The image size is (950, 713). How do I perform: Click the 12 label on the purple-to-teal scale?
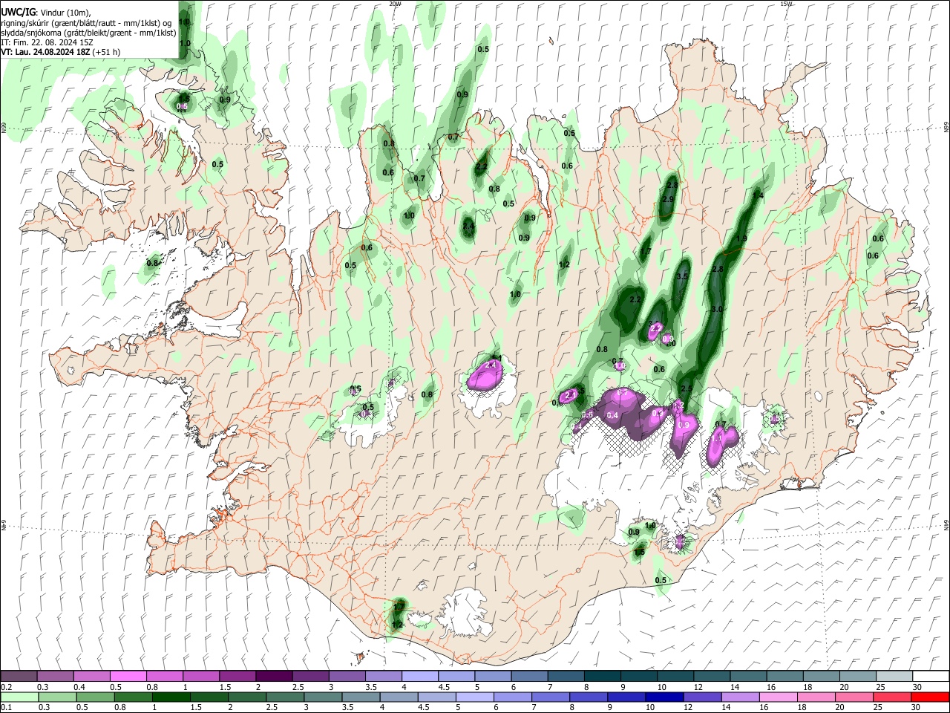pyautogui.click(x=698, y=687)
